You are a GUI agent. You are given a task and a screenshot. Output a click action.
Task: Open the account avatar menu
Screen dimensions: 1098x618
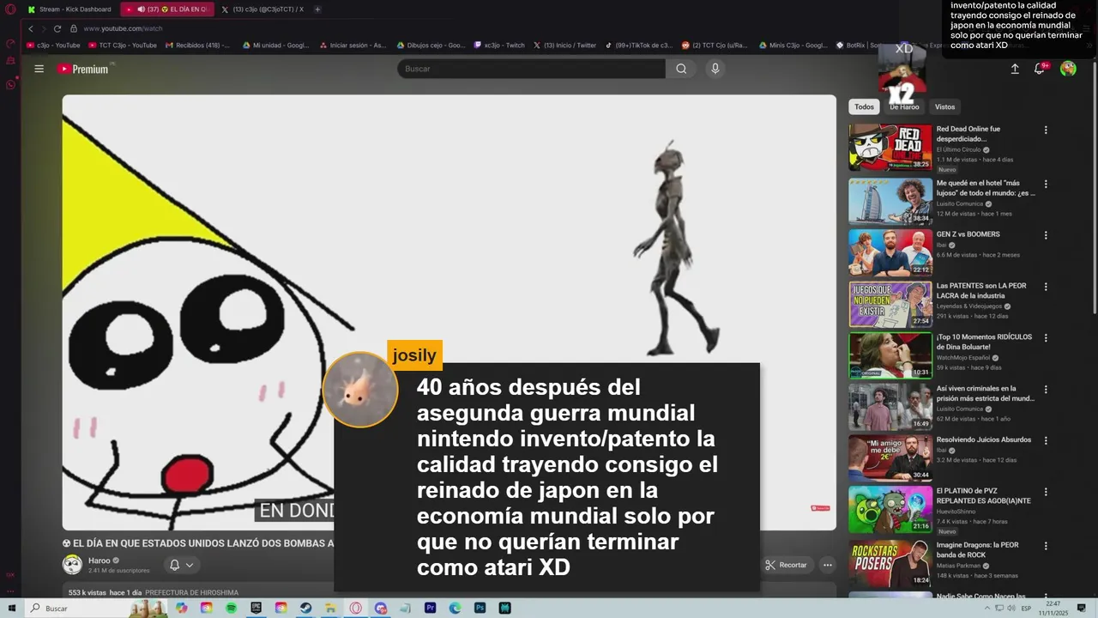pyautogui.click(x=1068, y=69)
